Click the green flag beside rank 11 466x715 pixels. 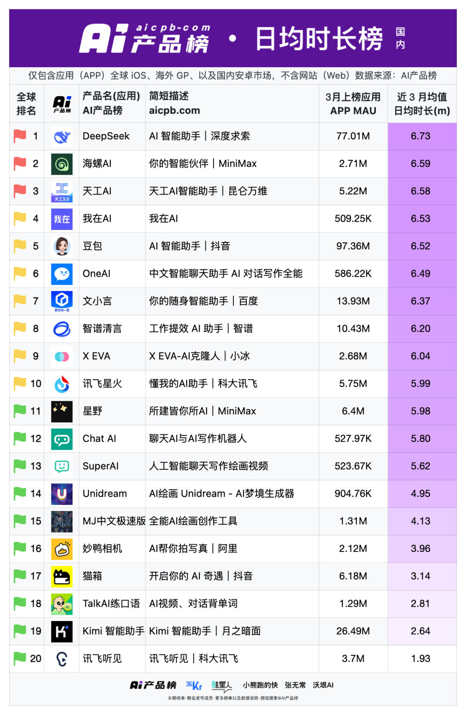(x=20, y=411)
